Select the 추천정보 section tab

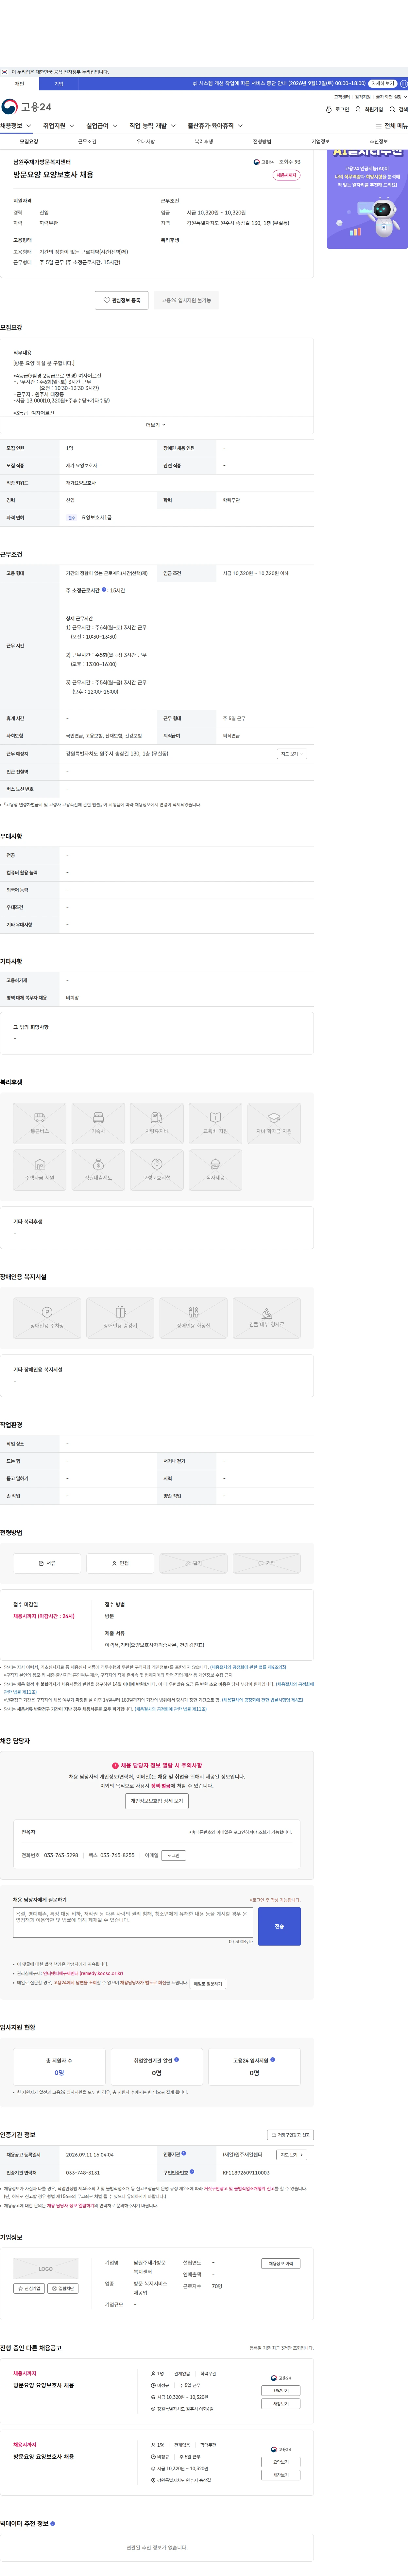379,142
